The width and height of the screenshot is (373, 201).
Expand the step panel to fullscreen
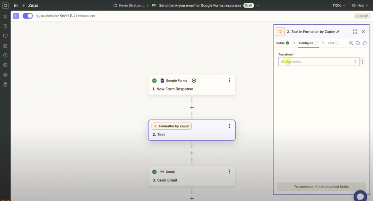click(x=355, y=32)
